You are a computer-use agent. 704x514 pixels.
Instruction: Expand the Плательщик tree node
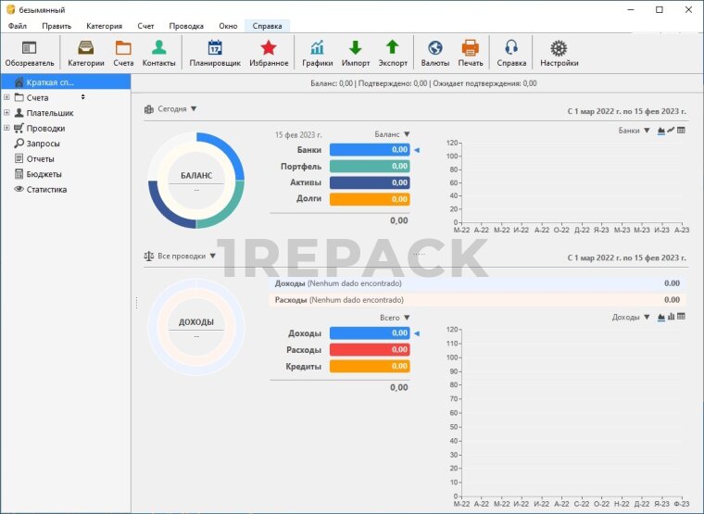(6, 113)
